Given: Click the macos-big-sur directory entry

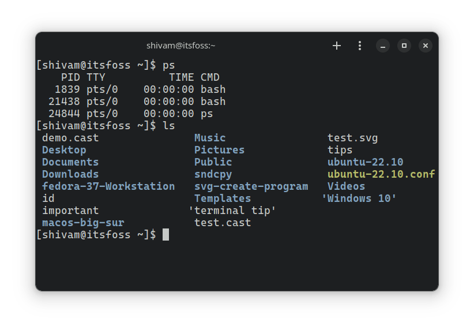Looking at the screenshot, I should 83,223.
